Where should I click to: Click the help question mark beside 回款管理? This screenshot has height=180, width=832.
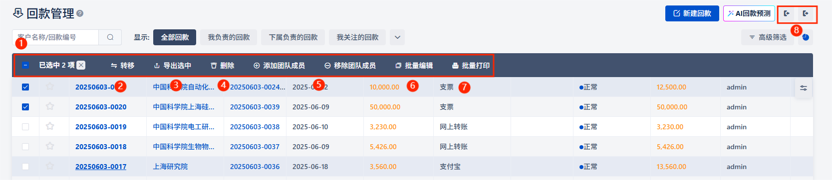[x=80, y=14]
